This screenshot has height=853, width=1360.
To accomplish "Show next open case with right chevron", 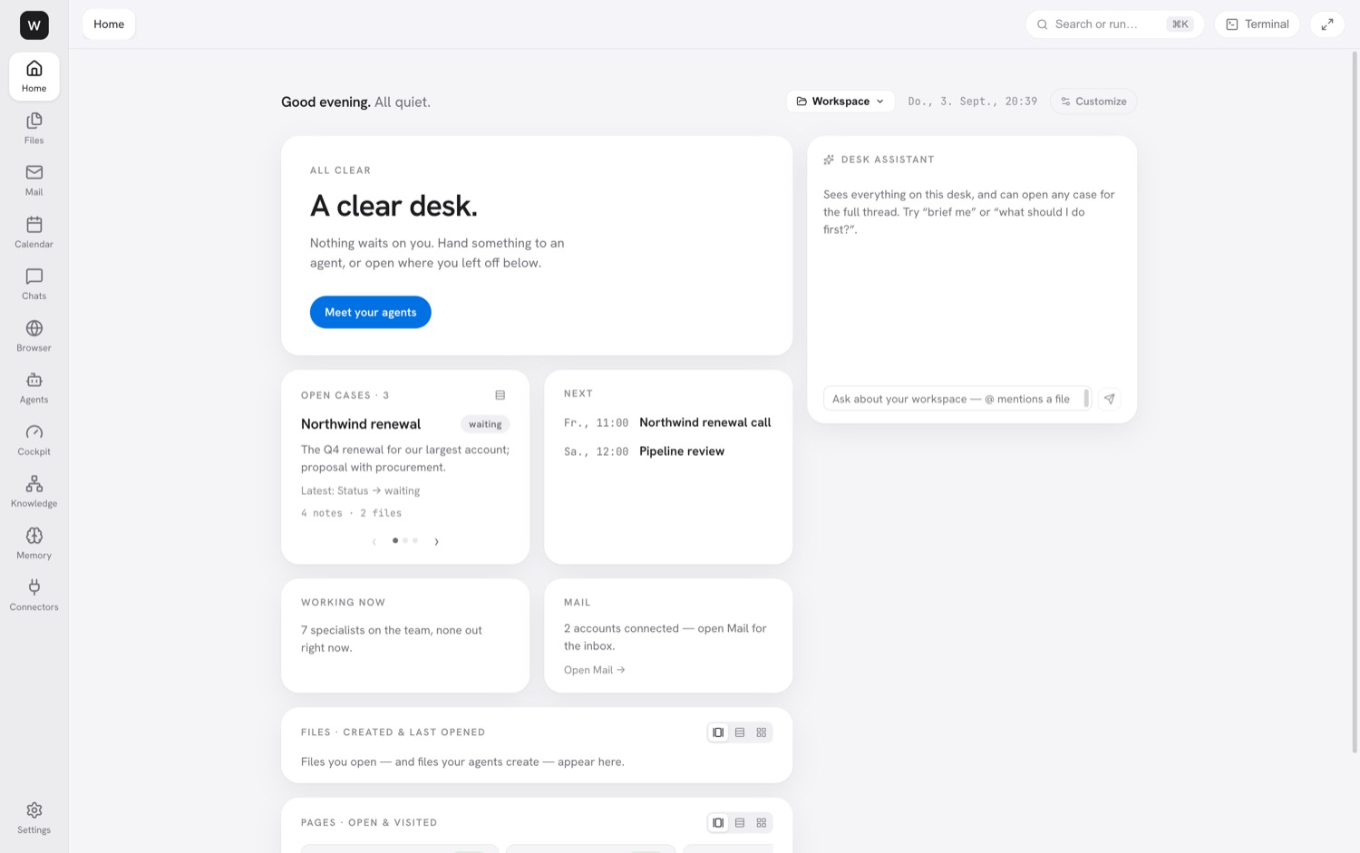I will [x=436, y=541].
